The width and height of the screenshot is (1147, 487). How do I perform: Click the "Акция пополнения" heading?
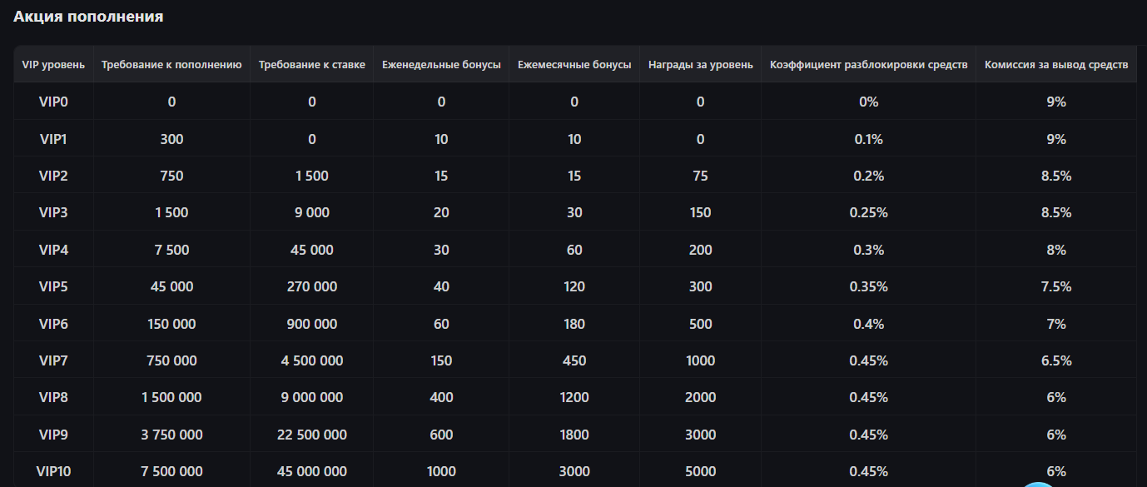click(88, 17)
